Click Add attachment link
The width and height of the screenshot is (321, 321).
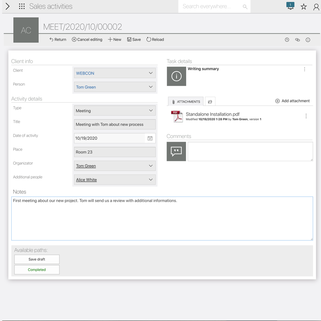click(x=292, y=101)
